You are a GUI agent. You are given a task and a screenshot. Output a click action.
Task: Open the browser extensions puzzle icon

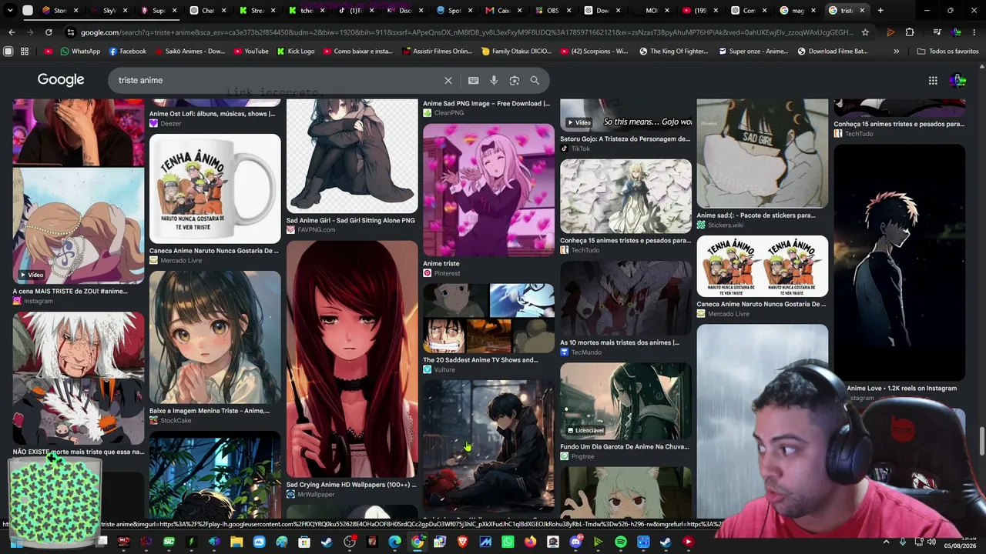(x=910, y=32)
